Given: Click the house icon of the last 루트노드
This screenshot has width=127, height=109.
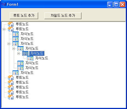Looking at the screenshot, I should click(x=11, y=97).
